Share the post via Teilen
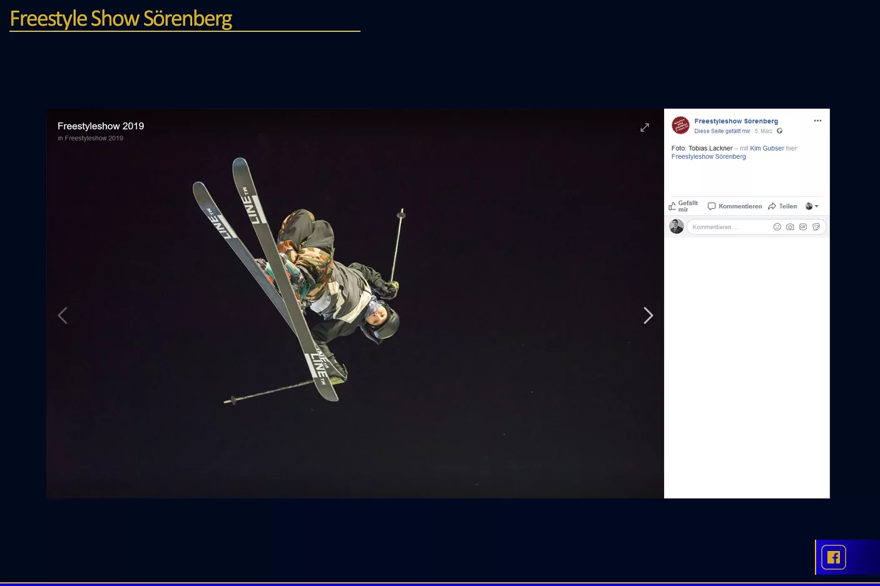 782,206
